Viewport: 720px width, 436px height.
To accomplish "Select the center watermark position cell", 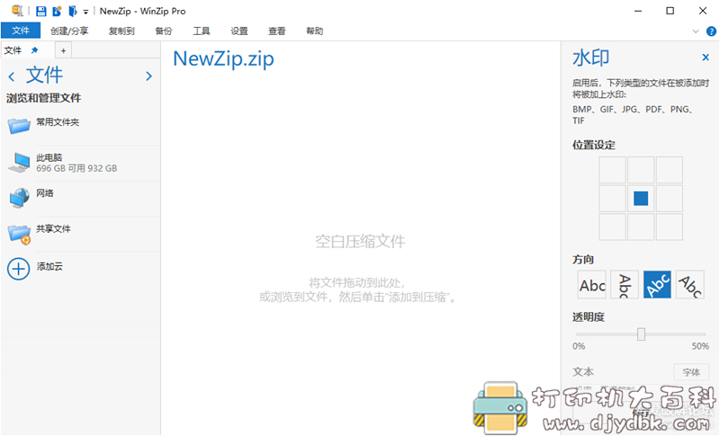I will click(641, 199).
